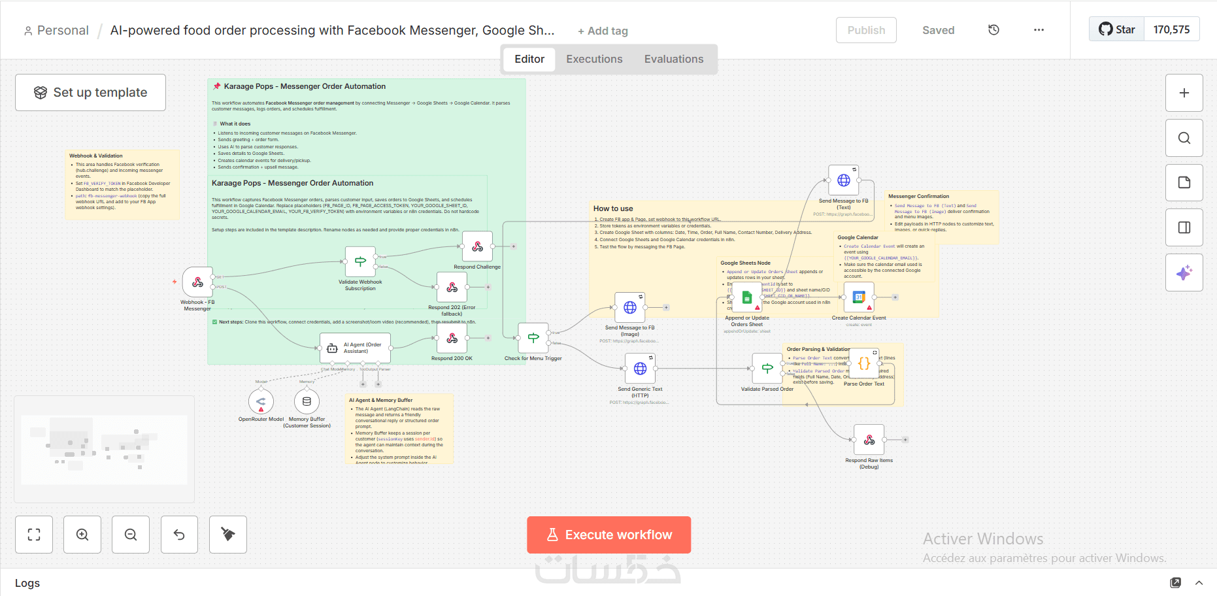The height and width of the screenshot is (596, 1217).
Task: Click the plus connector after Create Calendar Event
Action: [895, 297]
